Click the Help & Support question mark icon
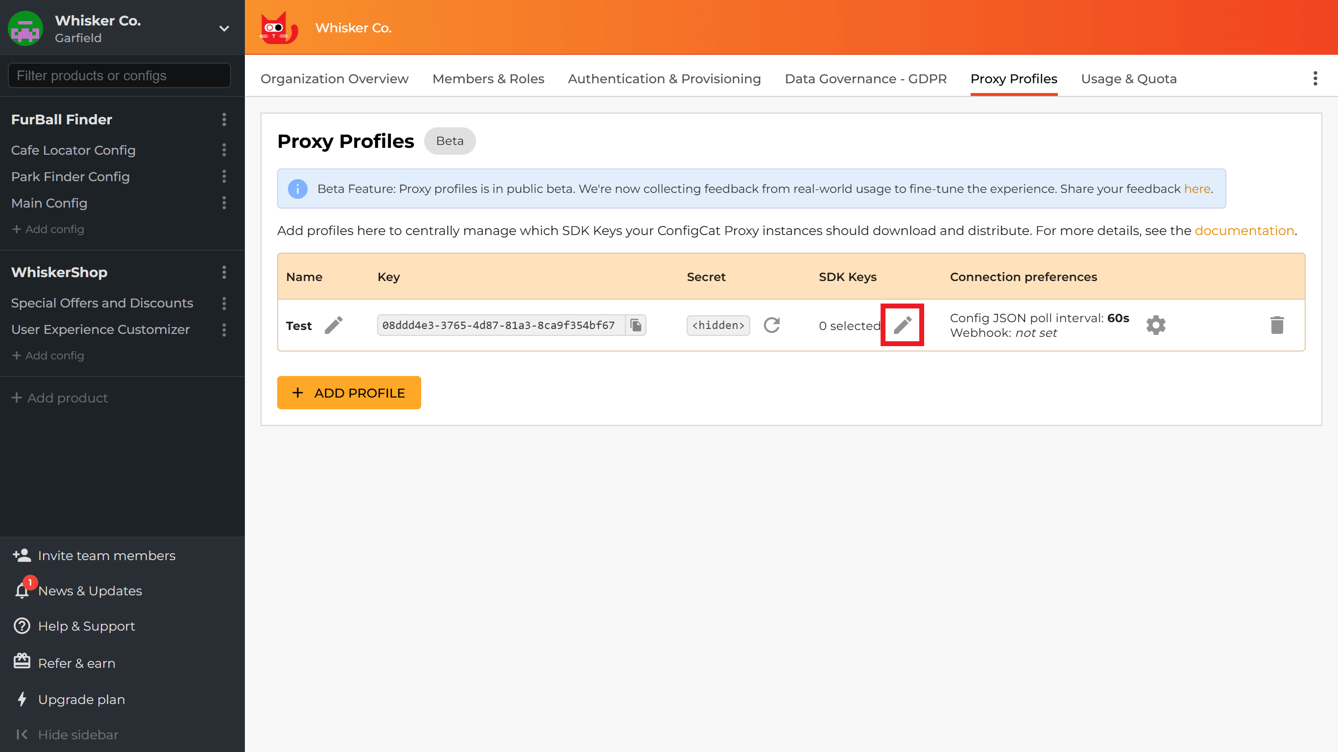The width and height of the screenshot is (1338, 752). coord(21,626)
